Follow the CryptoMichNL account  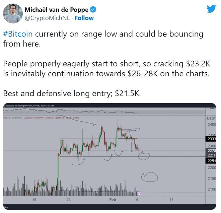click(84, 18)
